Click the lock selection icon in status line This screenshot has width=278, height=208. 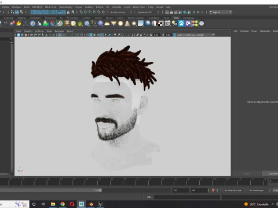tap(68, 12)
